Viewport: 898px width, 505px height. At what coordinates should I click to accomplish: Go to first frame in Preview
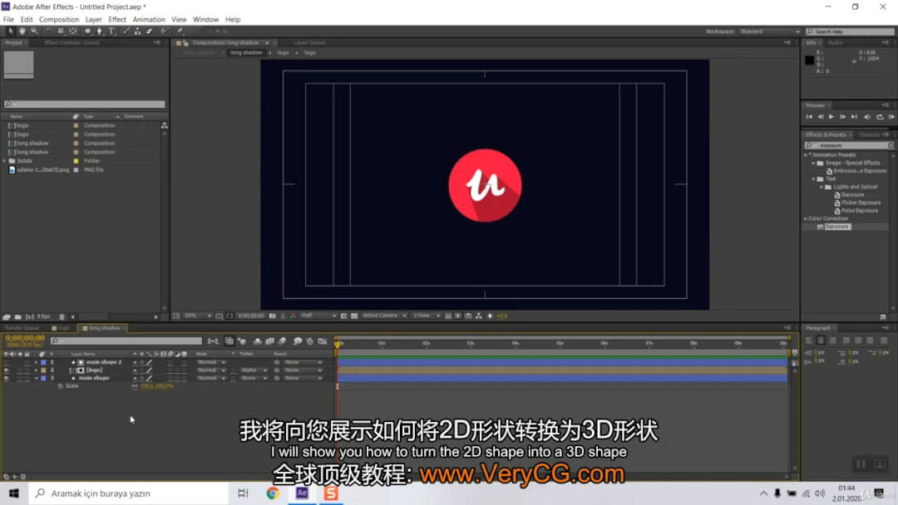pos(809,116)
